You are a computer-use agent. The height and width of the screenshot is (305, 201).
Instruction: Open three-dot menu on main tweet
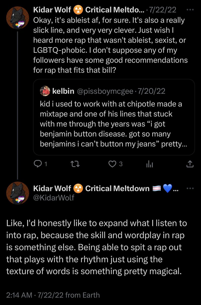coord(190,188)
